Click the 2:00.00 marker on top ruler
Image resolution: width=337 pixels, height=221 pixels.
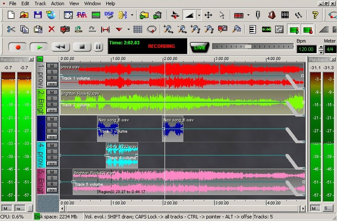[x=171, y=59]
